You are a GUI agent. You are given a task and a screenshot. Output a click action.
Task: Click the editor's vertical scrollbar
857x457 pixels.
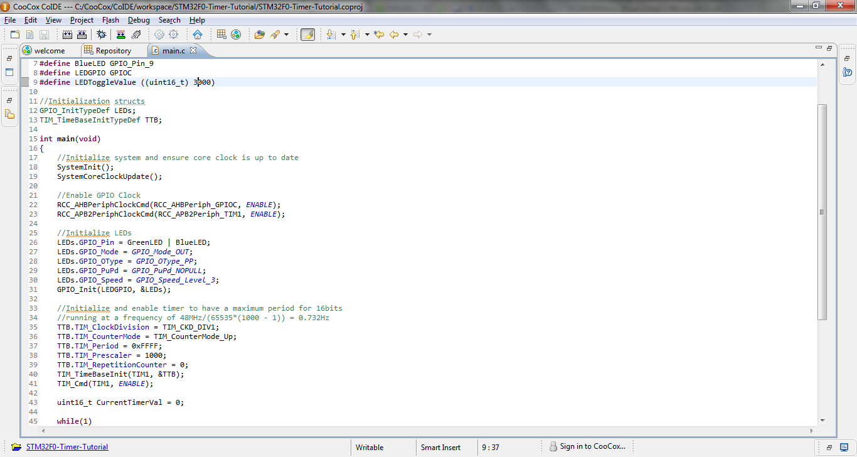[822, 212]
